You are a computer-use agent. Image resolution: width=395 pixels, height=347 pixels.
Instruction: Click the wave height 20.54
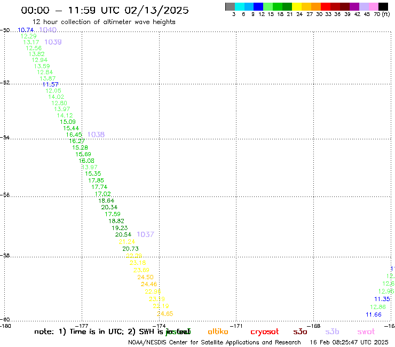coord(123,234)
